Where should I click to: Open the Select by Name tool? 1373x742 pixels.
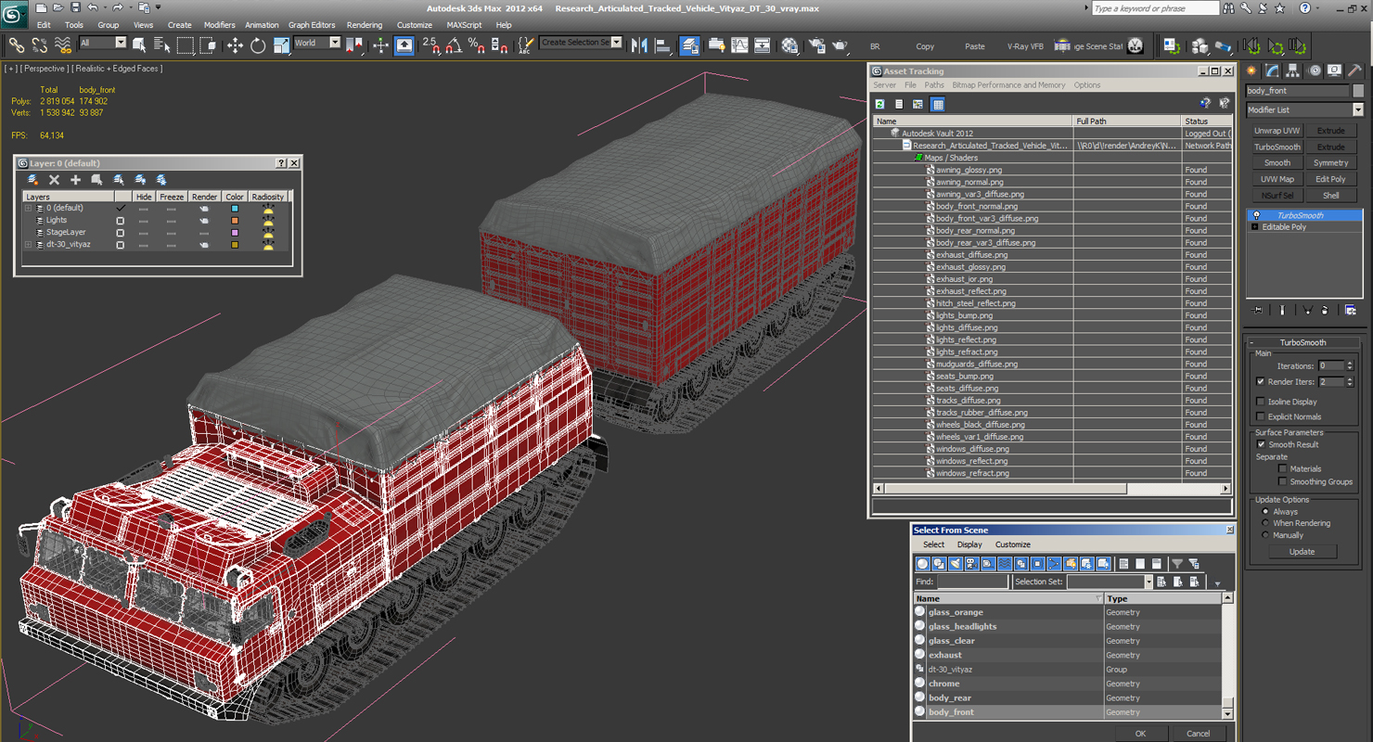(161, 45)
